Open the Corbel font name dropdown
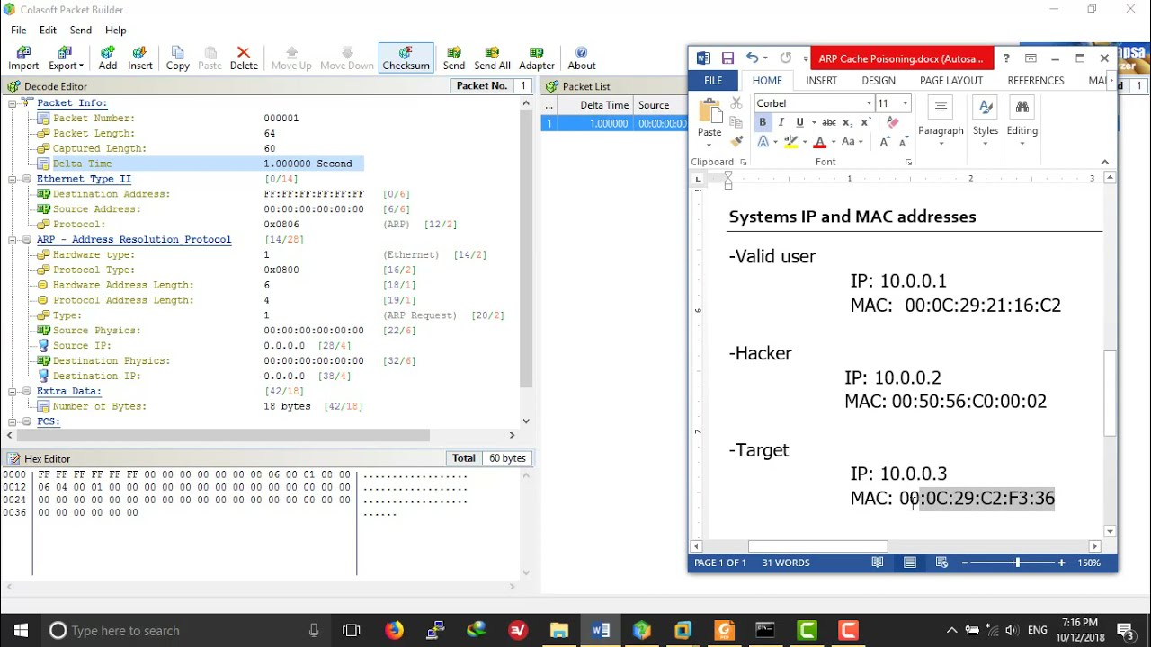 coord(869,104)
